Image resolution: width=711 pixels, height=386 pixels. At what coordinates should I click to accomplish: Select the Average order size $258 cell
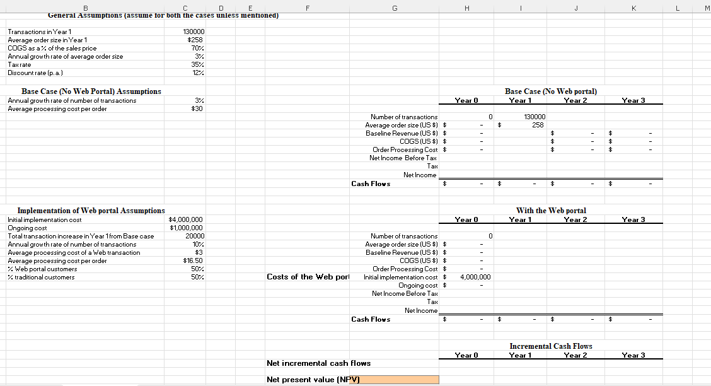pos(185,39)
